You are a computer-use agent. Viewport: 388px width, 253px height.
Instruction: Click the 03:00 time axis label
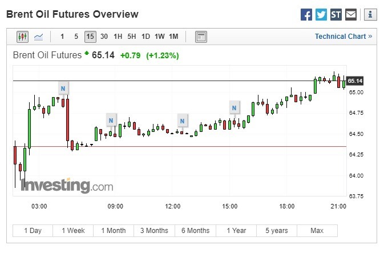tap(39, 206)
